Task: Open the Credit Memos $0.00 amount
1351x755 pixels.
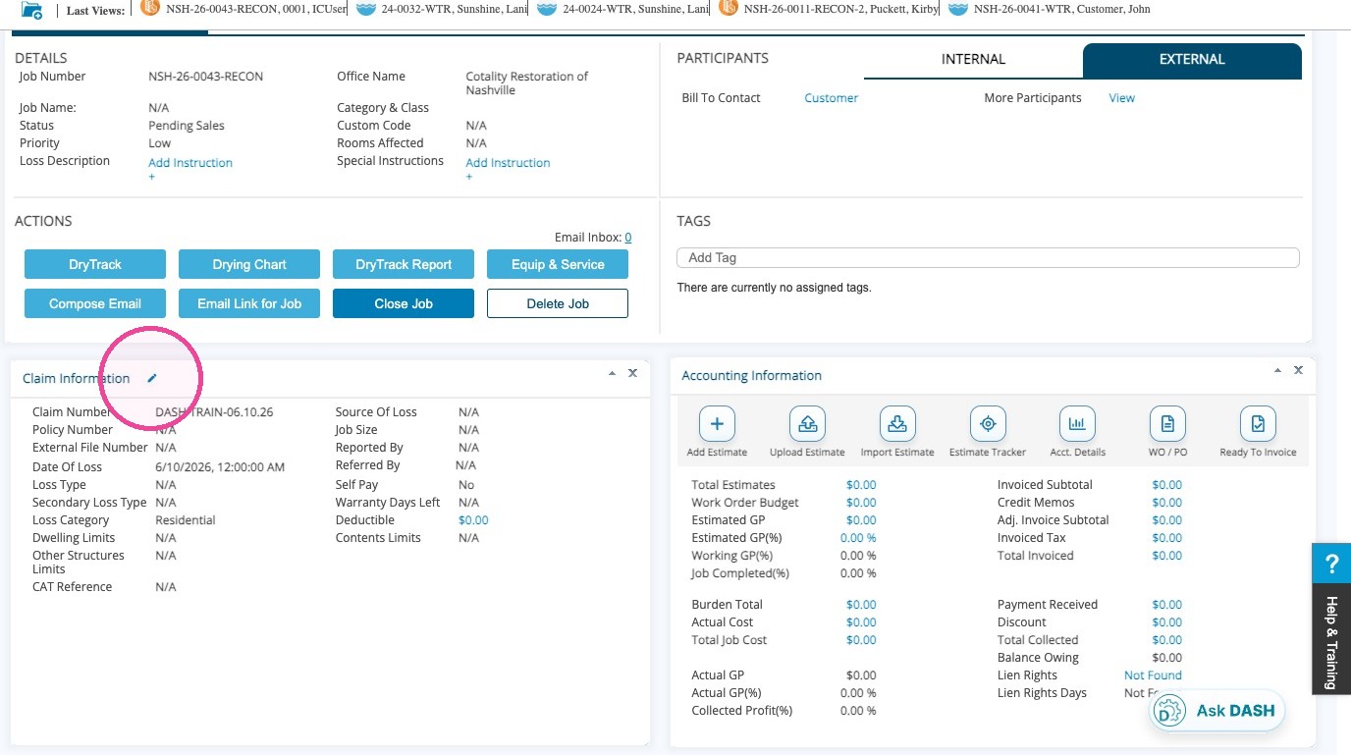Action: click(1167, 503)
